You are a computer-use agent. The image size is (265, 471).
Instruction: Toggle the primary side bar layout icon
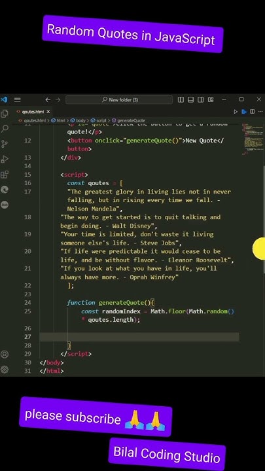[181, 99]
